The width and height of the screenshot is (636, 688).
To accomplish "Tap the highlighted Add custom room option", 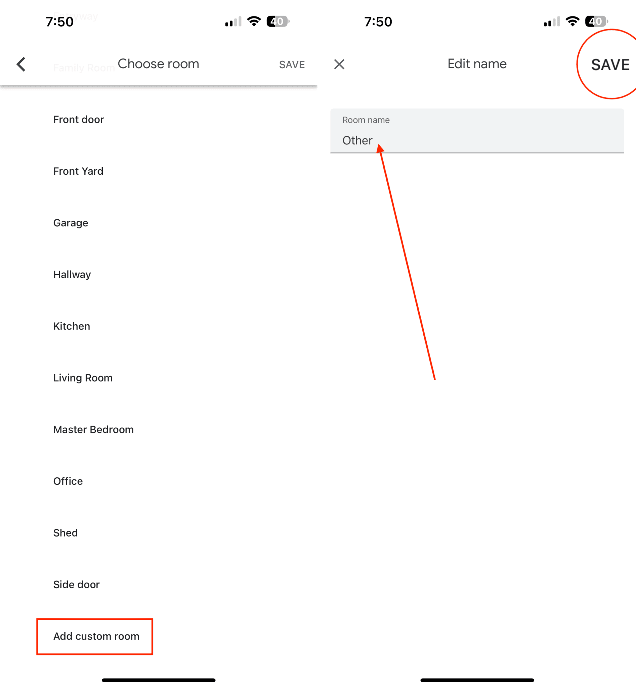I will [96, 636].
